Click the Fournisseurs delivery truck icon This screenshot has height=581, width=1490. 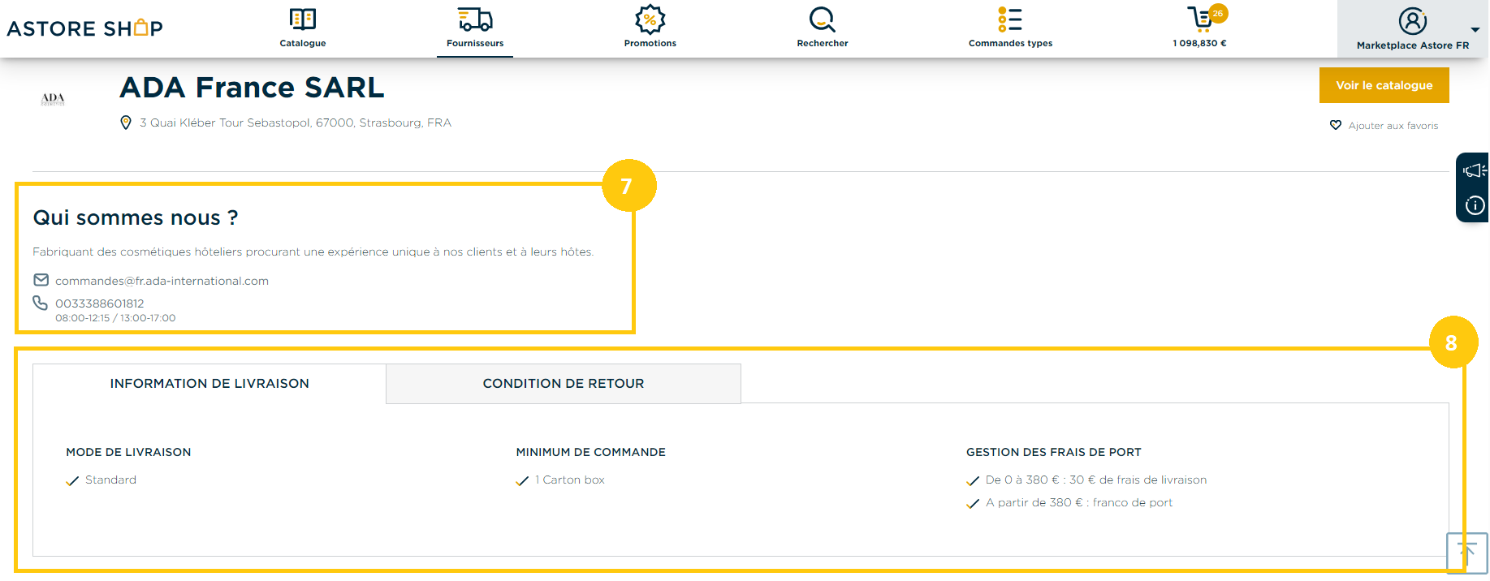click(475, 19)
